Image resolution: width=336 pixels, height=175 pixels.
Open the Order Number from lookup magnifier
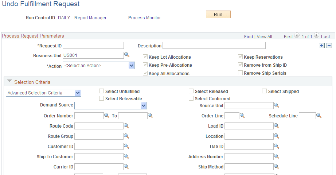(x=107, y=116)
